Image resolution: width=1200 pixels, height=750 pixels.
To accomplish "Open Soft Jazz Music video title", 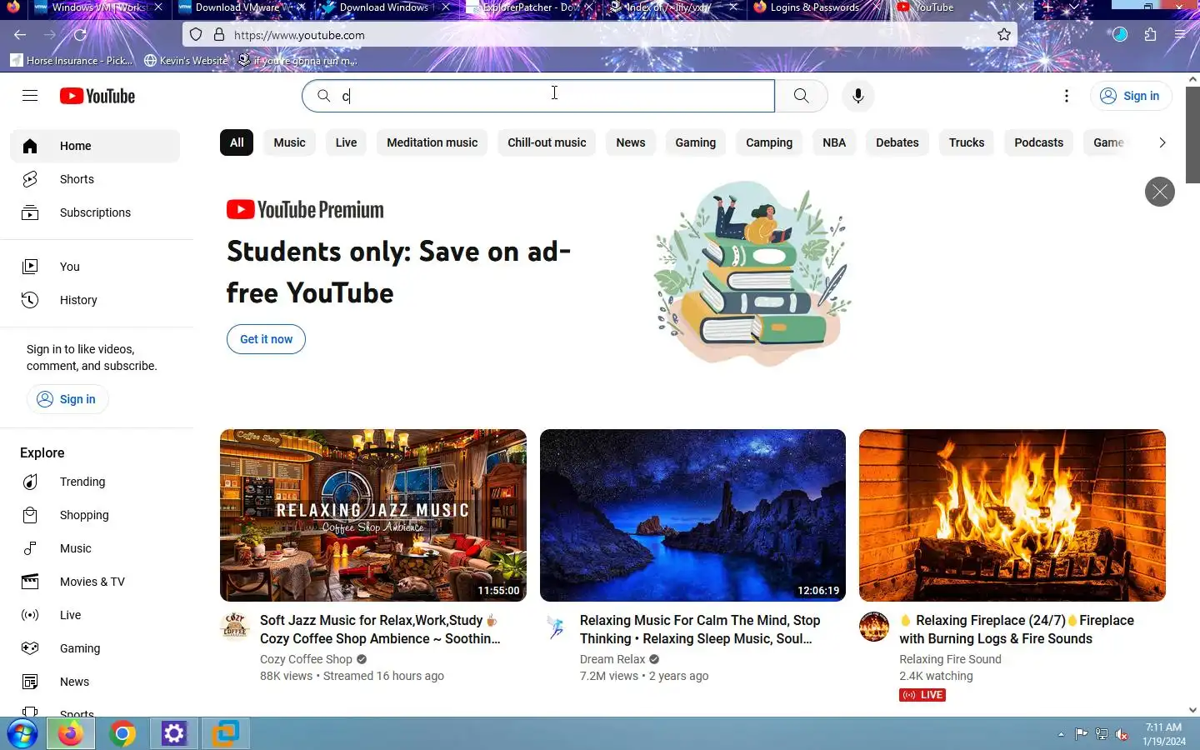I will (x=380, y=629).
